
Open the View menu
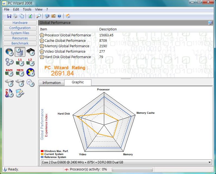click(x=39, y=9)
